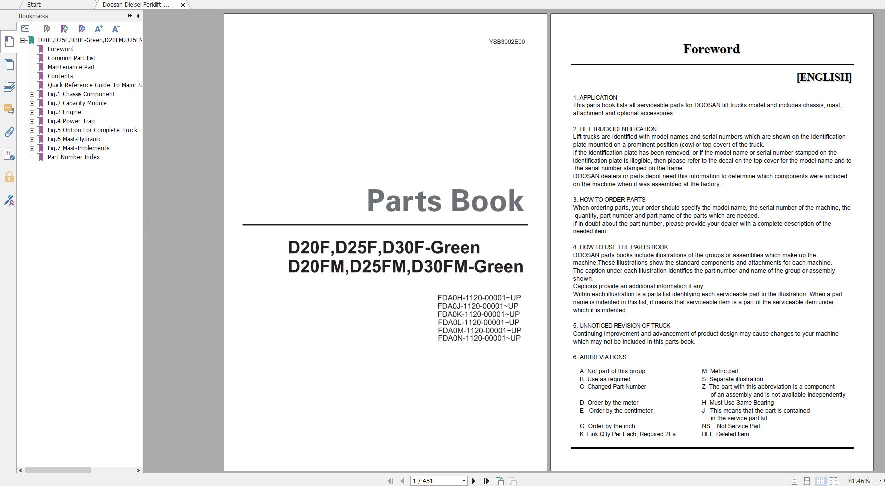Select Quick Reference Guide bookmark
The image size is (885, 486).
coord(95,85)
